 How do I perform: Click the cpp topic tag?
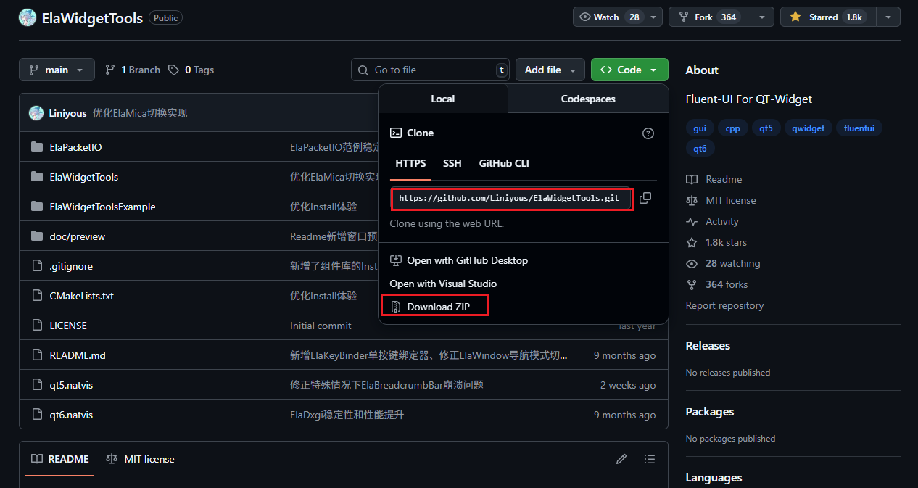732,128
